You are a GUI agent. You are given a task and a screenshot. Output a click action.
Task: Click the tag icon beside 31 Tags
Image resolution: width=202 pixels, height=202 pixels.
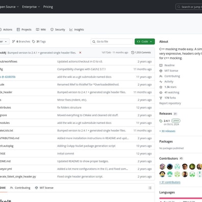pyautogui.click(x=34, y=41)
